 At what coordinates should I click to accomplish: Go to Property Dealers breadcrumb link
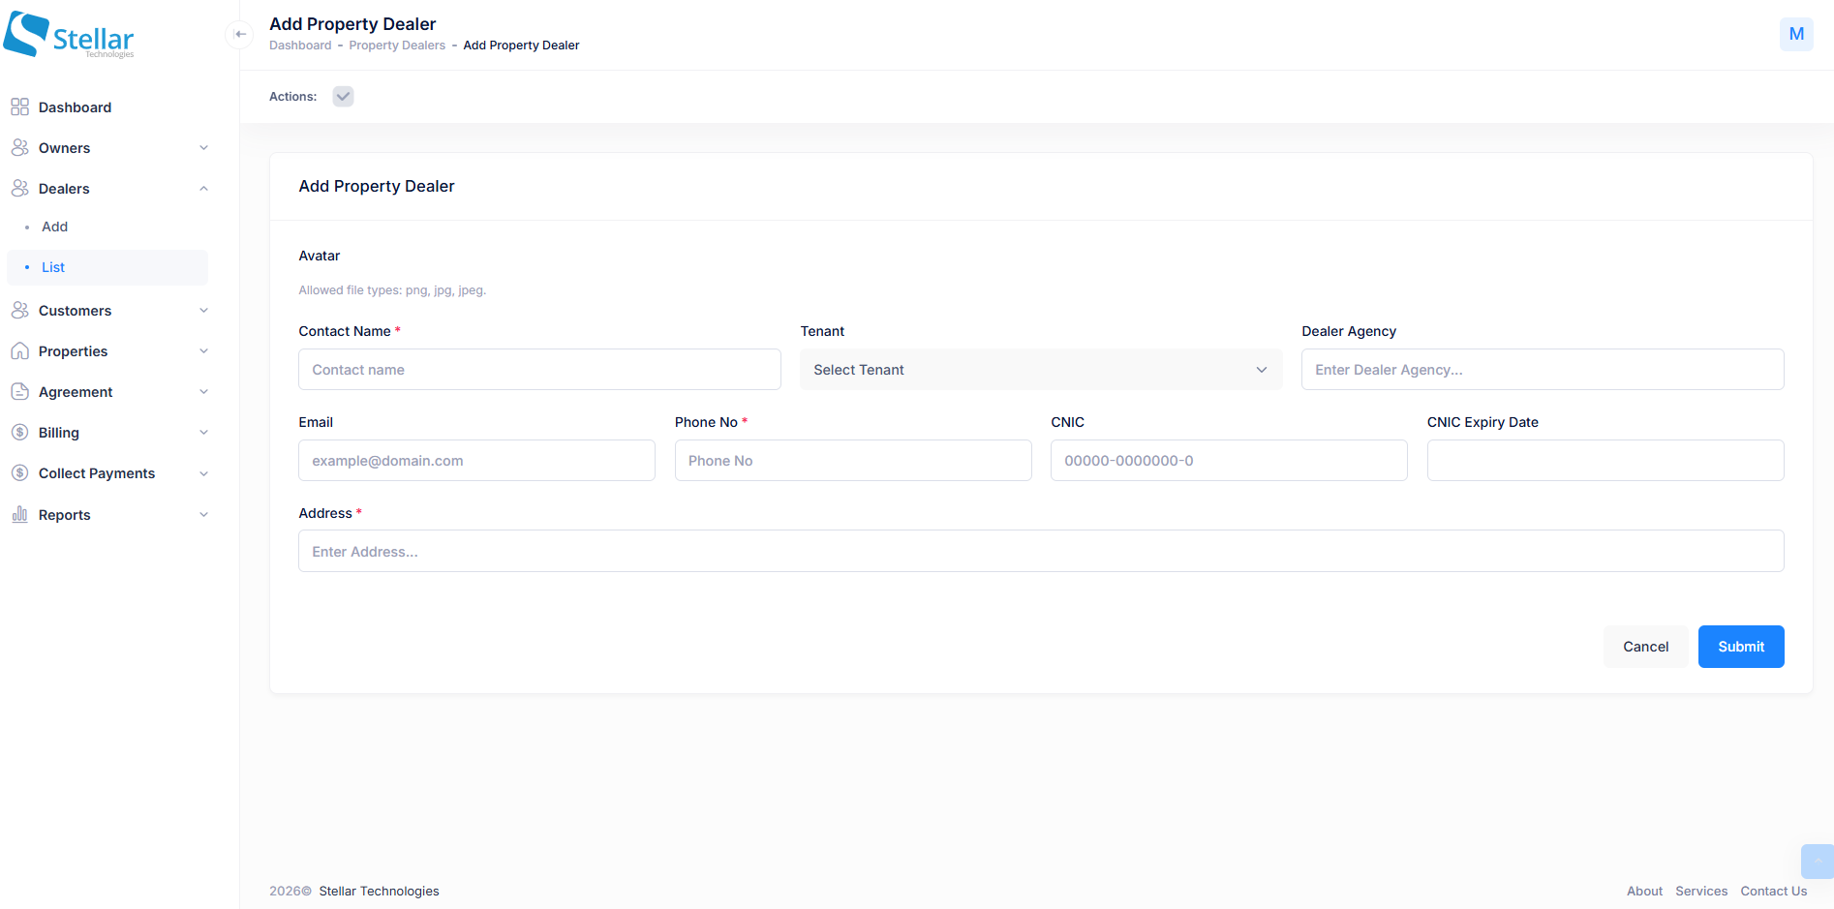pos(397,45)
